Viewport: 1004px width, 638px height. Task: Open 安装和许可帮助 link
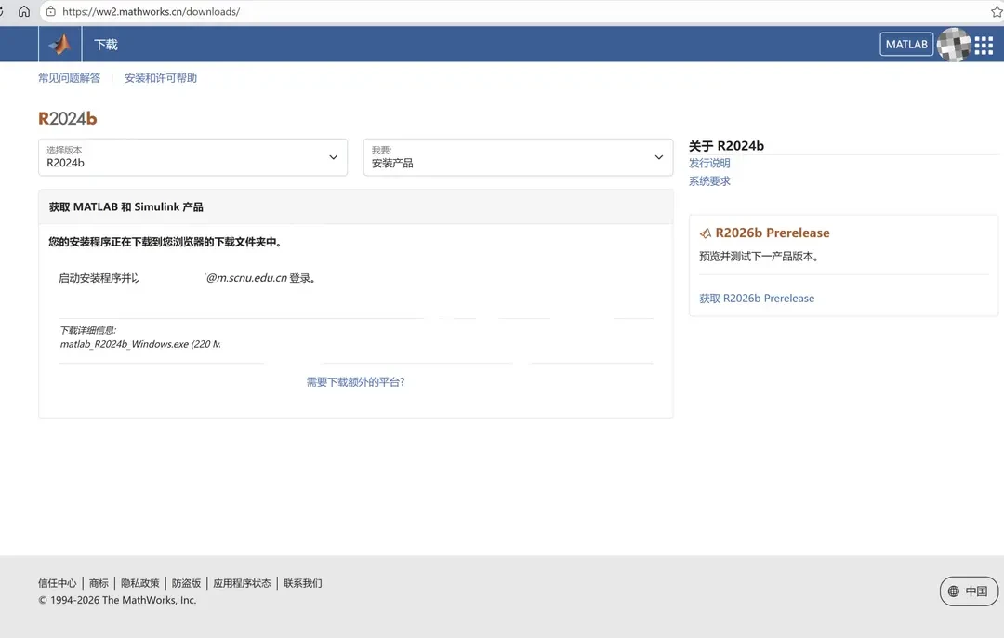tap(161, 78)
